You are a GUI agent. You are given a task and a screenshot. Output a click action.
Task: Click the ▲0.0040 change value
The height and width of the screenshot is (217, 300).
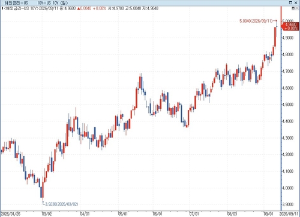point(84,8)
